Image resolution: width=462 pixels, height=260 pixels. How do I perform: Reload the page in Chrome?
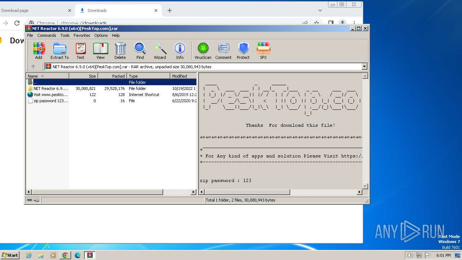coord(17,23)
